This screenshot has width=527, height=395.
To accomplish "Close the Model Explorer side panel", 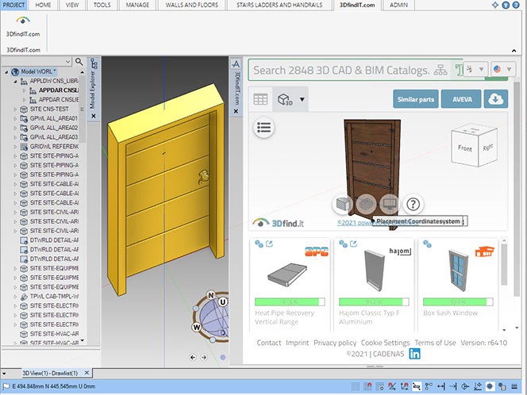I will coord(94,116).
